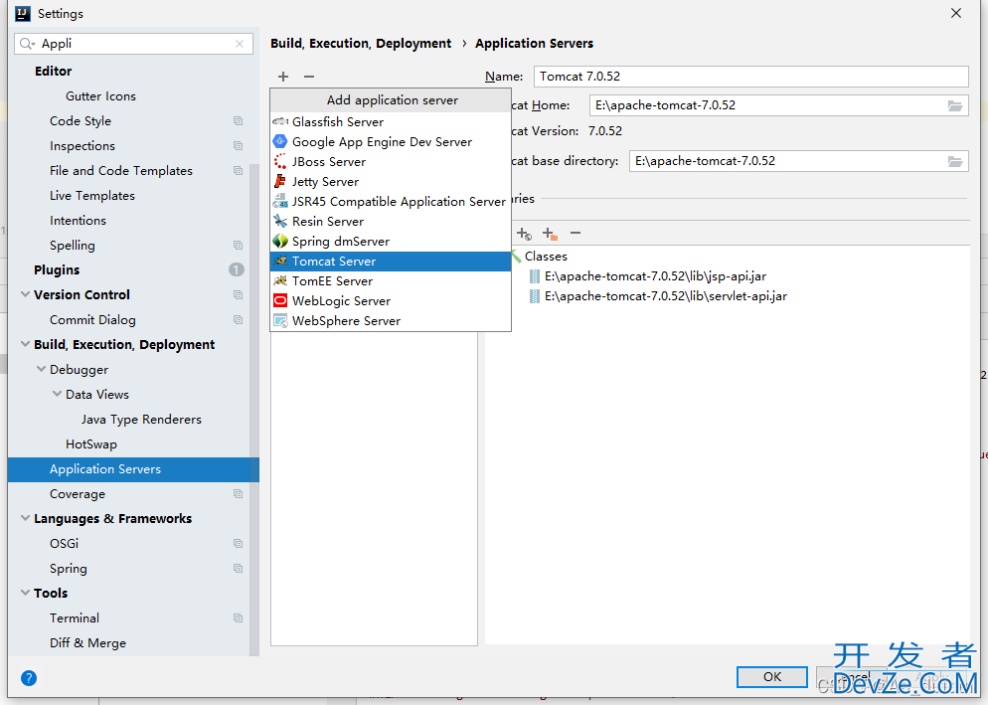The image size is (988, 705).
Task: Collapse Languages & Frameworks section
Action: point(25,518)
